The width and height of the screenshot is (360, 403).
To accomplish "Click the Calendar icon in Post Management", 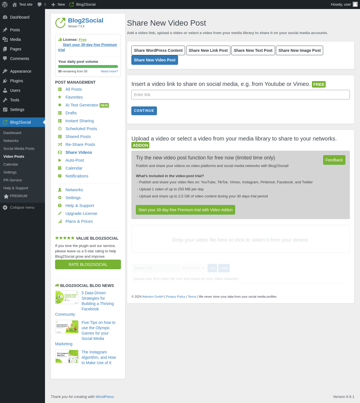I will pyautogui.click(x=60, y=168).
